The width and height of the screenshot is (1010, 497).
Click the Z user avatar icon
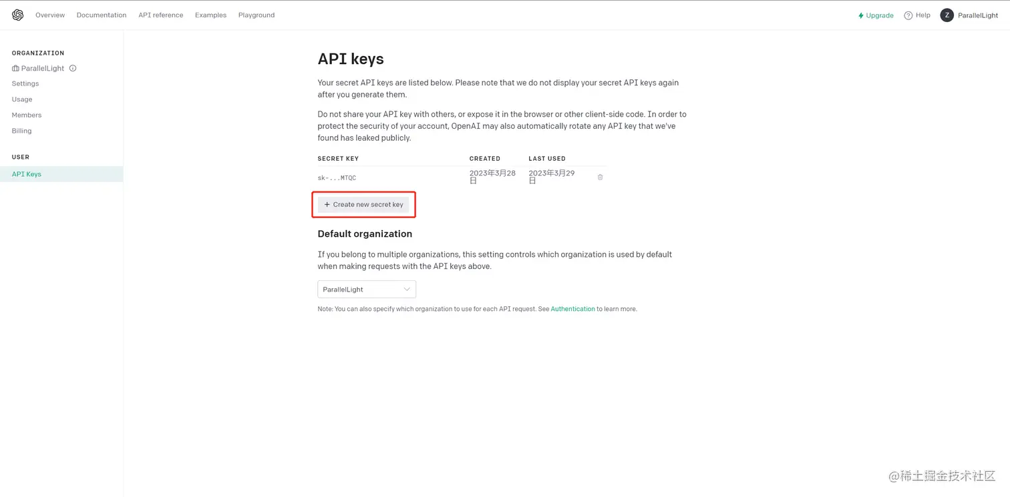(947, 15)
